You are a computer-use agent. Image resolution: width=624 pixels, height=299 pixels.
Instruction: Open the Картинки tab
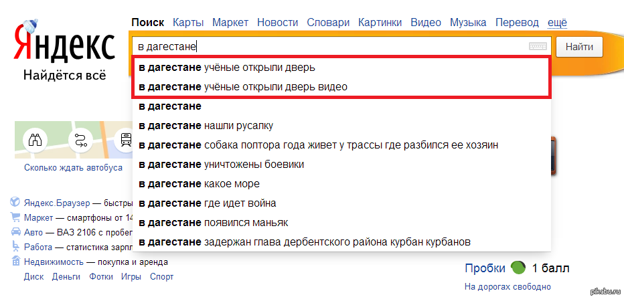pyautogui.click(x=380, y=23)
